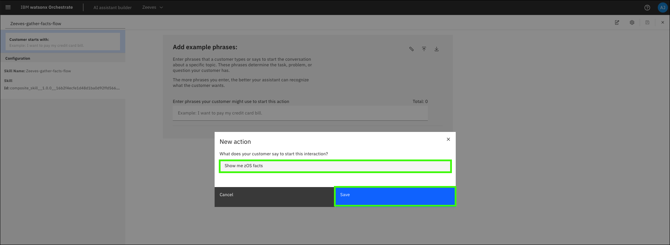Open the help question mark icon
This screenshot has height=245, width=670.
click(x=647, y=7)
